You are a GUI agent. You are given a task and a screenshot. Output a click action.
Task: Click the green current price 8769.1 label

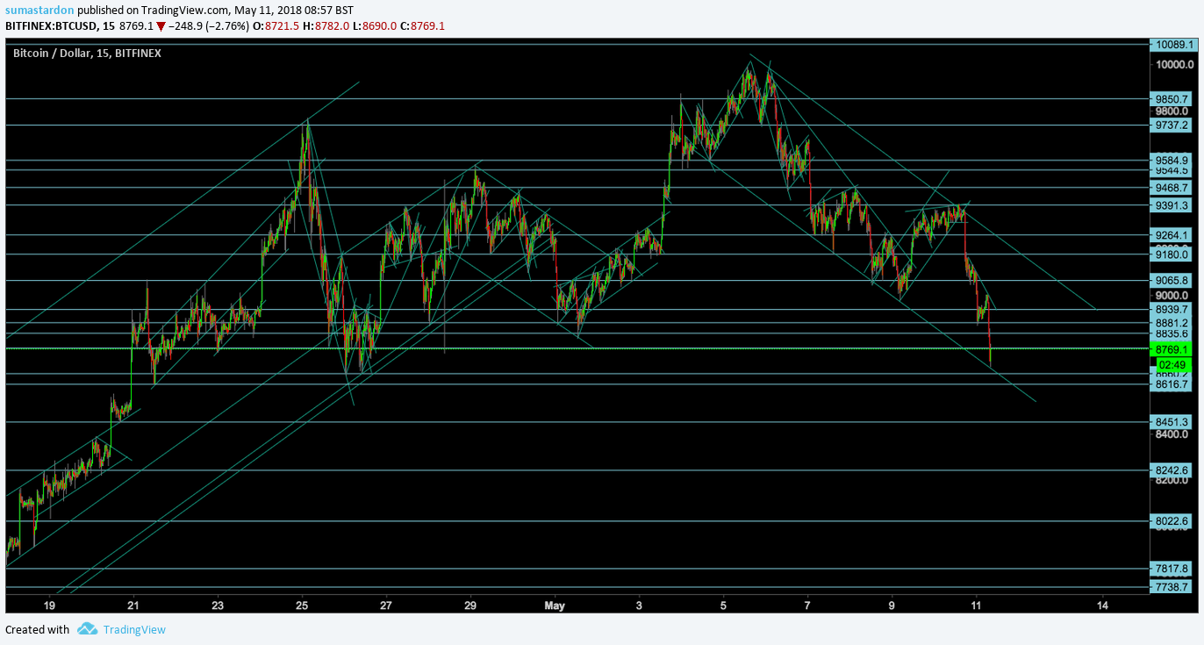[x=1172, y=349]
